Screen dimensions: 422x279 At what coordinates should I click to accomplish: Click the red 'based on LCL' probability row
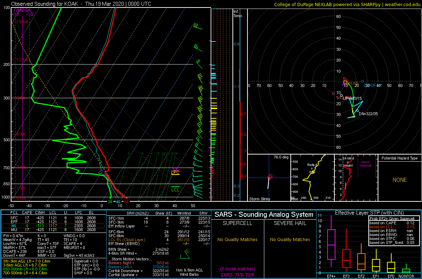click(x=392, y=227)
